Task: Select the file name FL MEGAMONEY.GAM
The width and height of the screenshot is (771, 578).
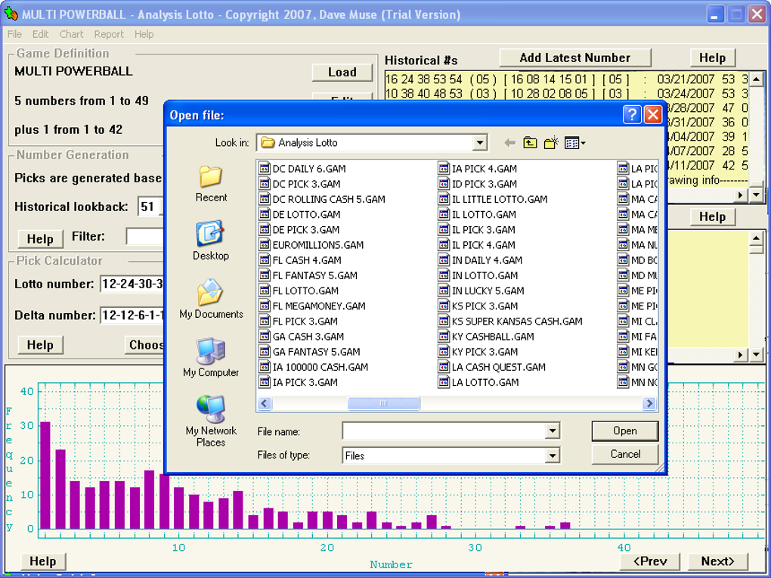Action: (x=319, y=306)
